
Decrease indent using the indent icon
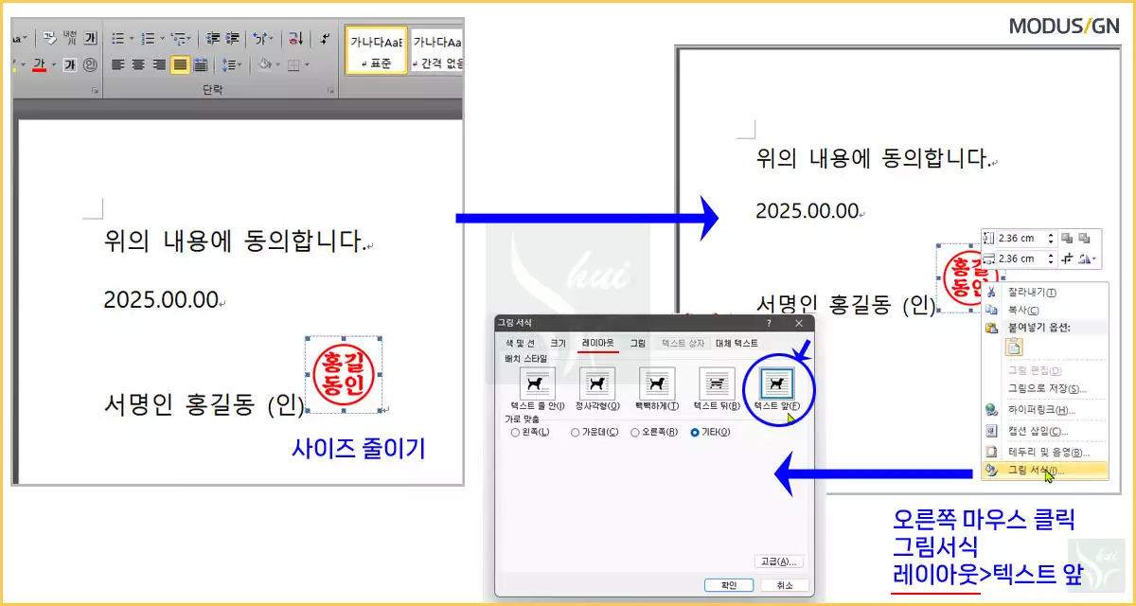pyautogui.click(x=212, y=38)
